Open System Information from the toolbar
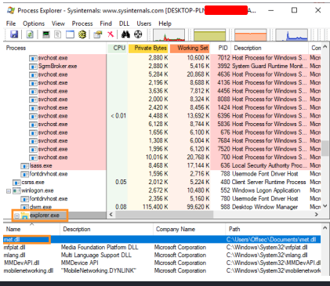This screenshot has height=286, width=330. (46, 34)
